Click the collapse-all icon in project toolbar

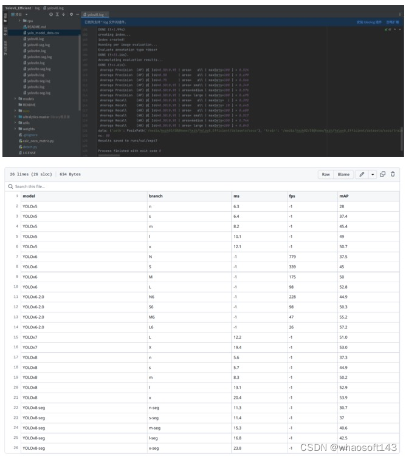(x=63, y=15)
